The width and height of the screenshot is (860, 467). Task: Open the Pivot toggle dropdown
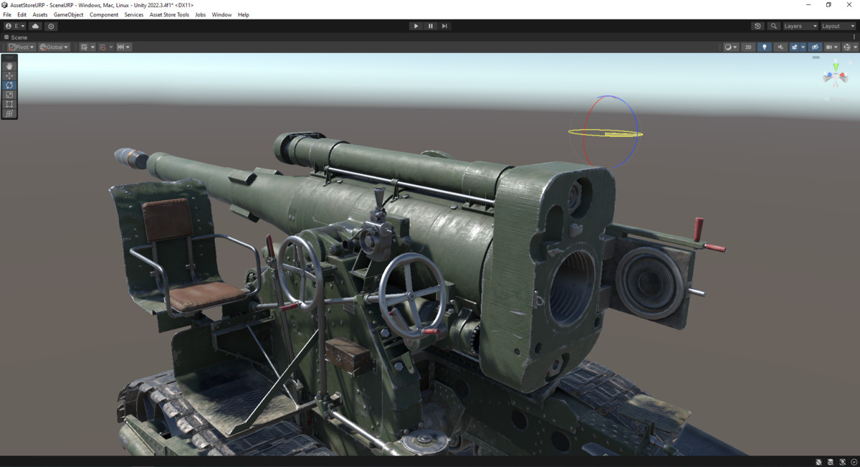point(20,47)
